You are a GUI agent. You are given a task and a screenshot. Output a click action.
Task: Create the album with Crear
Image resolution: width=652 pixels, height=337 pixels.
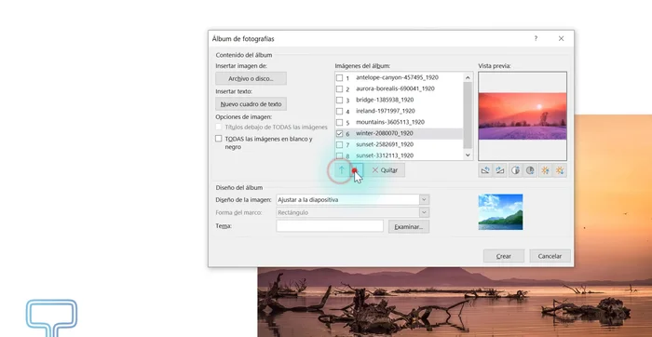[x=504, y=256]
